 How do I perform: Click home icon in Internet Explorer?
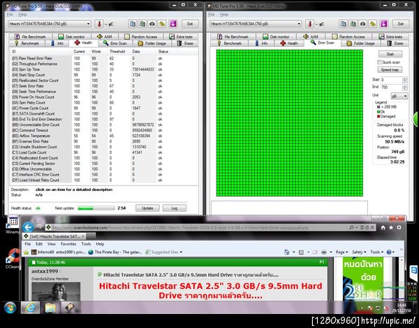click(383, 227)
